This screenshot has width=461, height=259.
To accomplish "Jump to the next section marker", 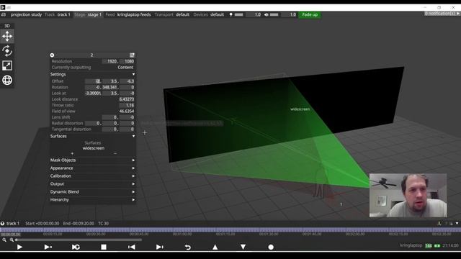I will coord(160,247).
